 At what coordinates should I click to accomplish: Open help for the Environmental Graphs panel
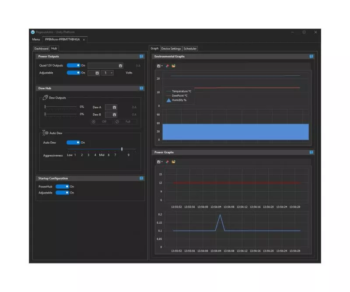coord(311,56)
